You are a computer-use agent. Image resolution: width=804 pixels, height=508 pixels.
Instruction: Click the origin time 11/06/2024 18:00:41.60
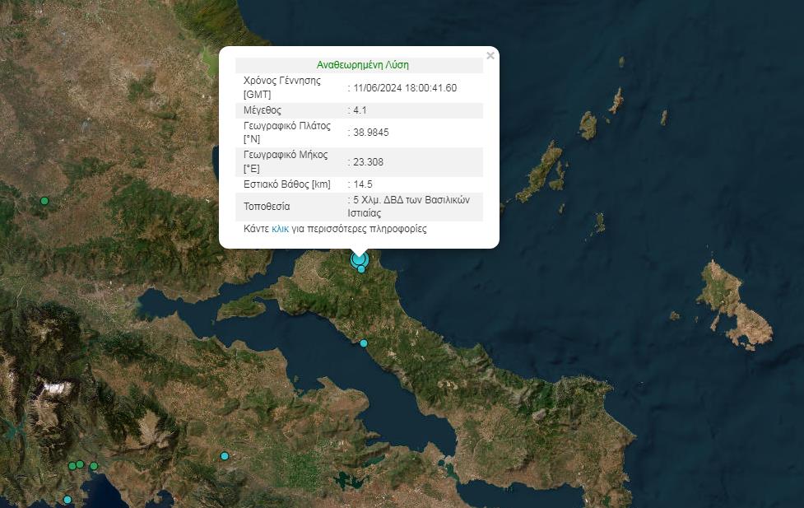coord(405,88)
